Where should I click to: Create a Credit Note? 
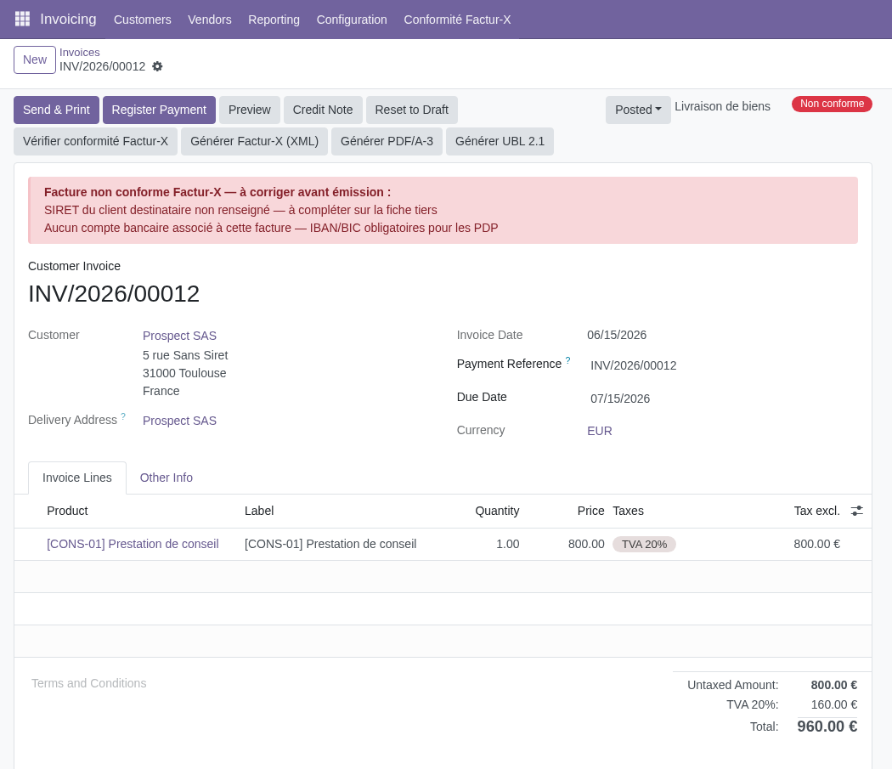point(323,110)
